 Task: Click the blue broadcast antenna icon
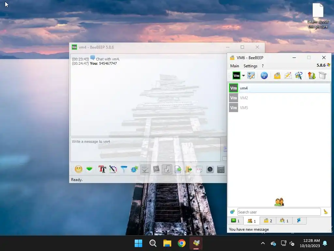264,75
